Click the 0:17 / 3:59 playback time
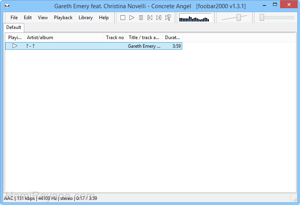This screenshot has height=205, width=300. click(86, 198)
